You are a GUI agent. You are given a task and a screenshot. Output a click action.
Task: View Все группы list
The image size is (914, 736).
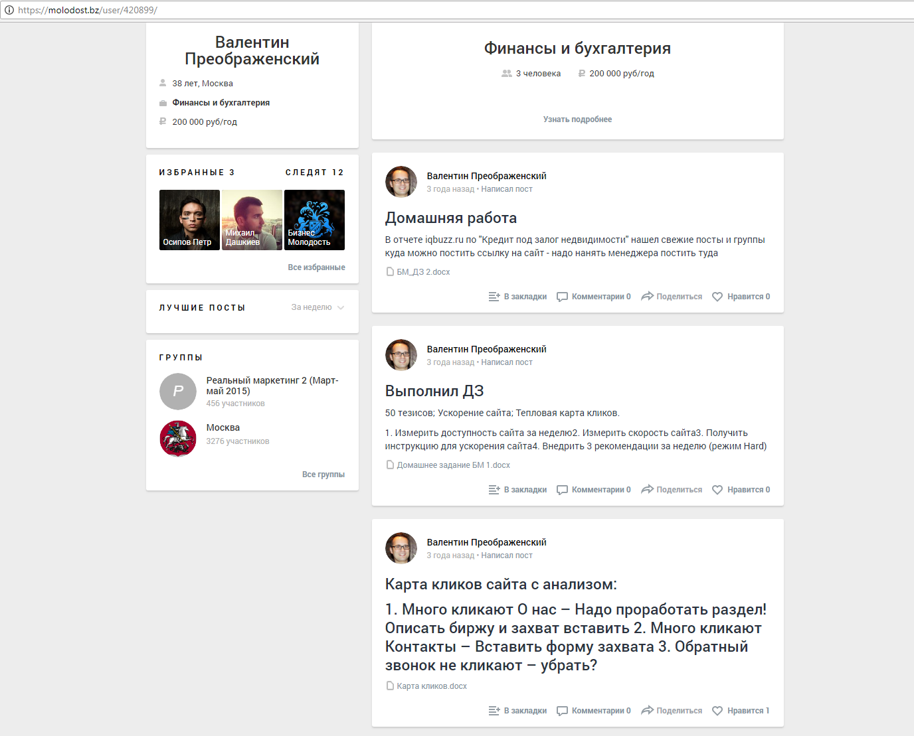323,475
